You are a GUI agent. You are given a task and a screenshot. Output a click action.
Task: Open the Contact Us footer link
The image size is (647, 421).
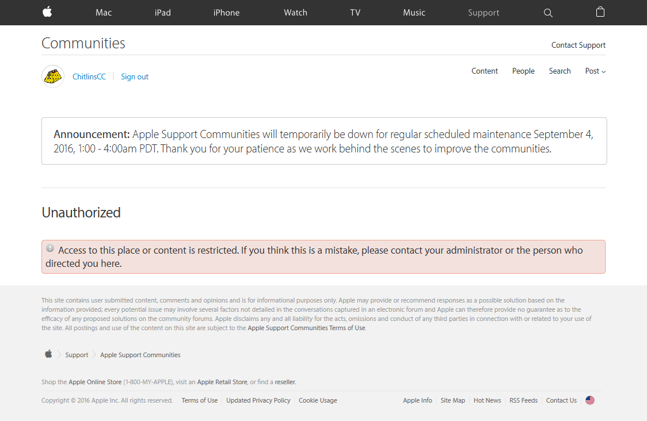click(561, 400)
